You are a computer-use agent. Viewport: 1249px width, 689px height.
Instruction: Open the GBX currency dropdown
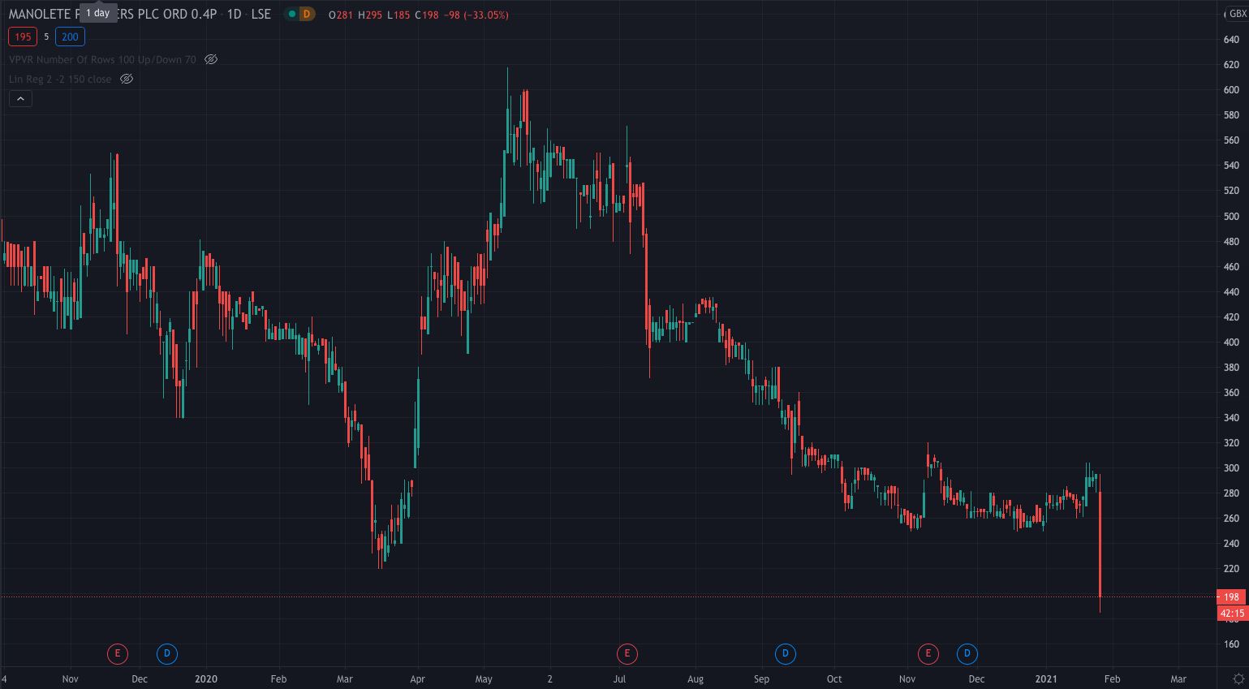(1237, 14)
